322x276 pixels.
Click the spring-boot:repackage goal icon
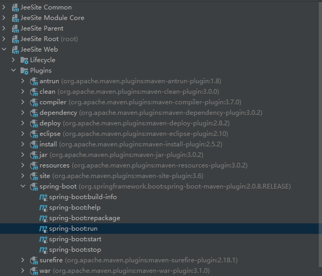click(43, 219)
